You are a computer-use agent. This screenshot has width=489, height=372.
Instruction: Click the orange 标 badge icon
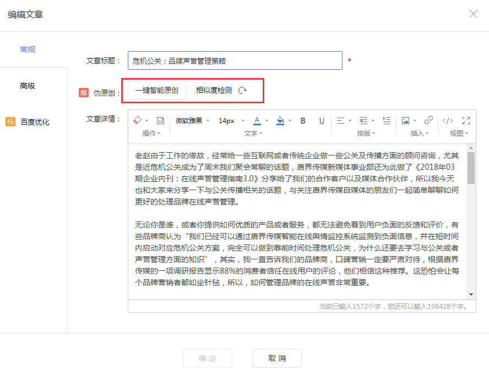(10, 121)
